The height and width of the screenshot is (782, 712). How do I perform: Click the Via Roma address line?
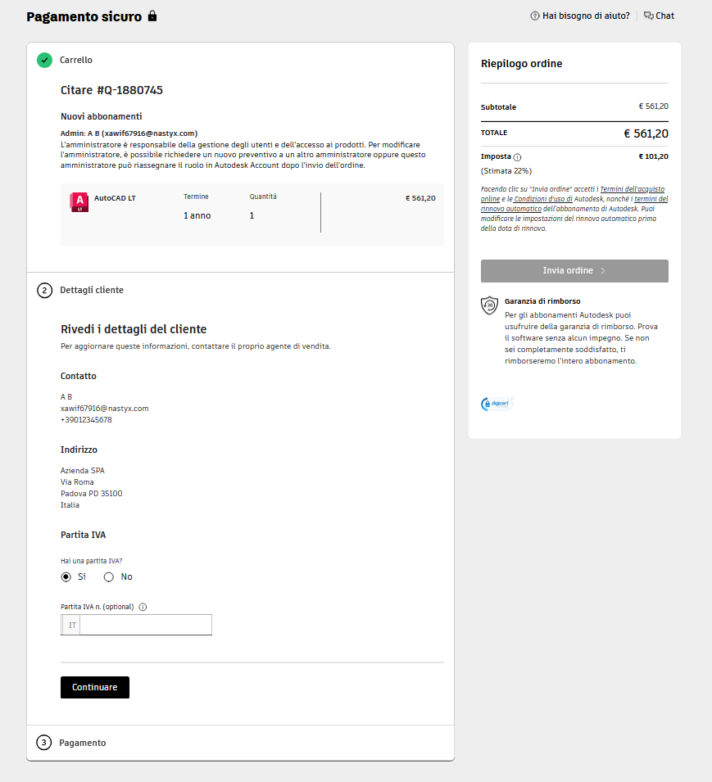coord(77,482)
